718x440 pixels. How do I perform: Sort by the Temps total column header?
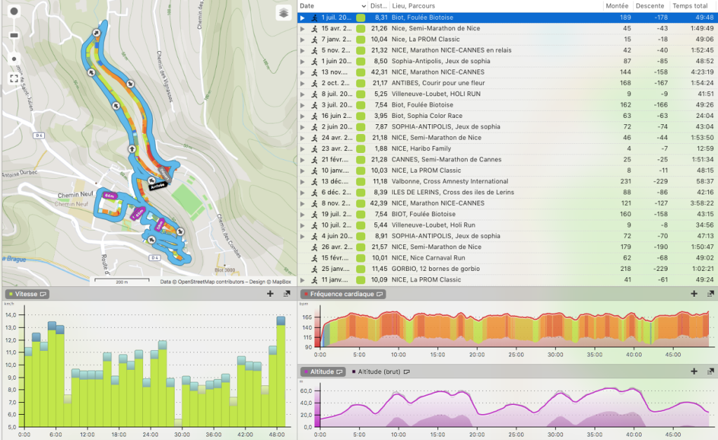(689, 6)
